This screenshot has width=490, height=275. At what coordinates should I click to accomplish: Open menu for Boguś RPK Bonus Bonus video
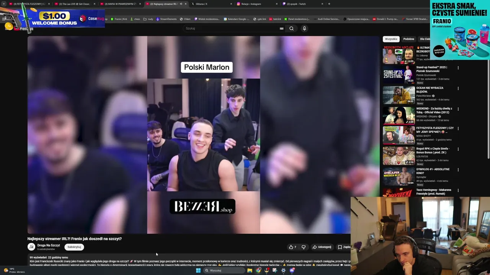(x=458, y=149)
